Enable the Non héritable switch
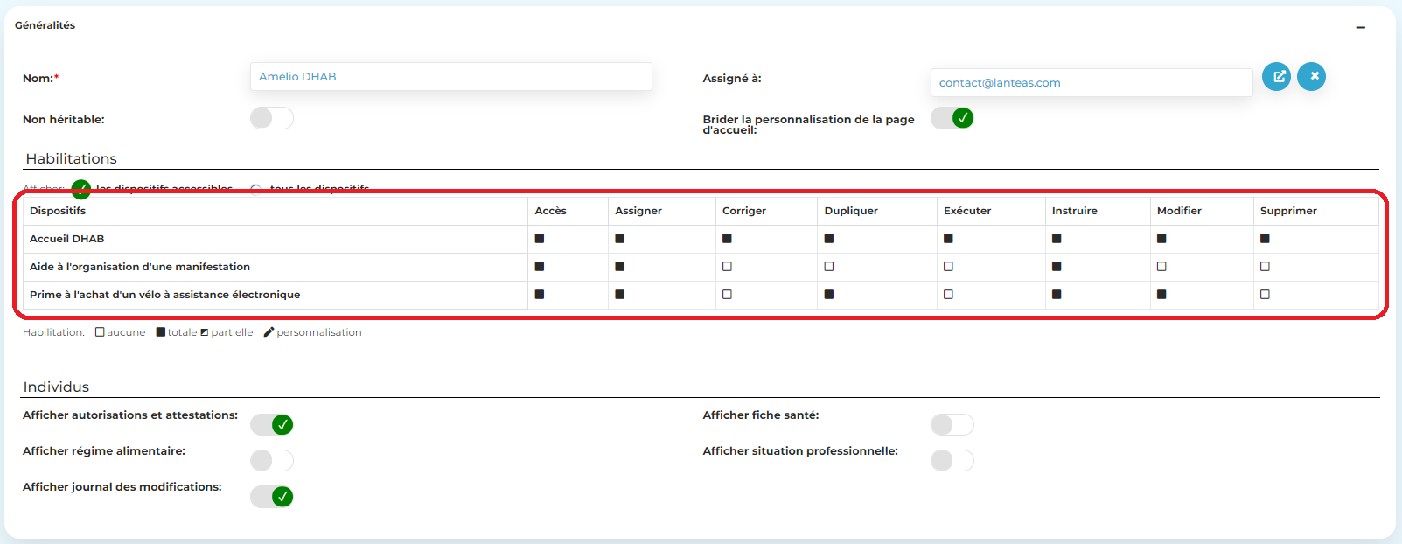1402x544 pixels. [x=271, y=118]
